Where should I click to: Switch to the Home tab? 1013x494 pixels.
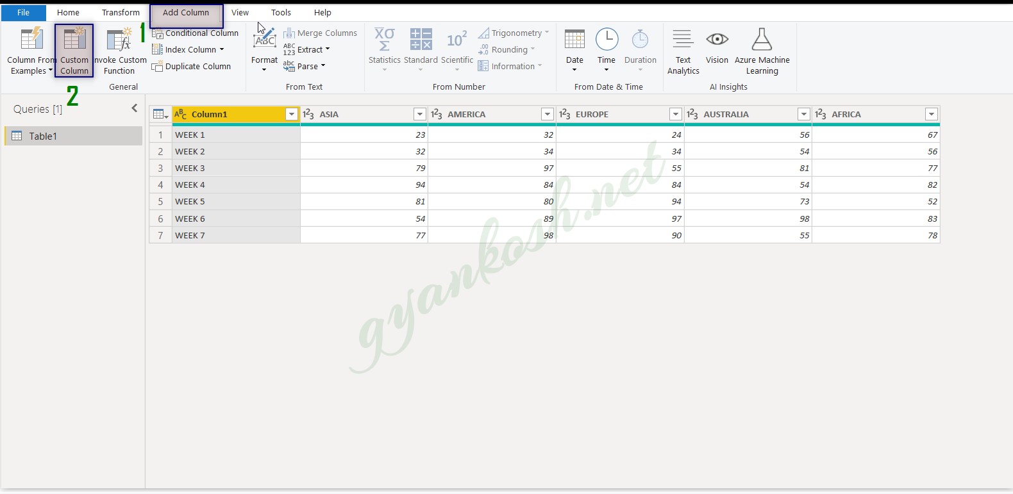pos(68,13)
